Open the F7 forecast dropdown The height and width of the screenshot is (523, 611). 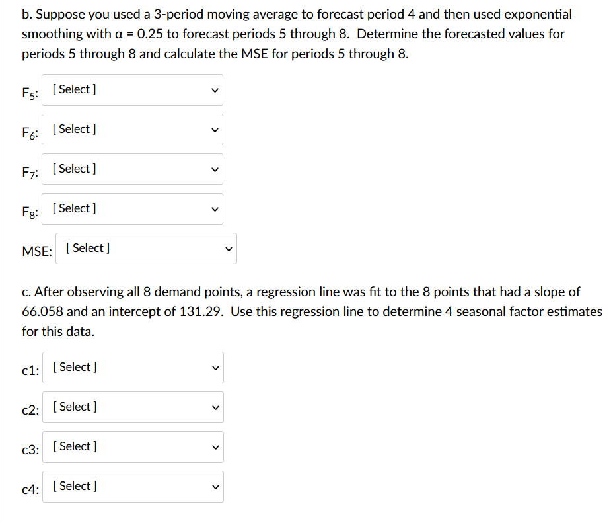(132, 169)
